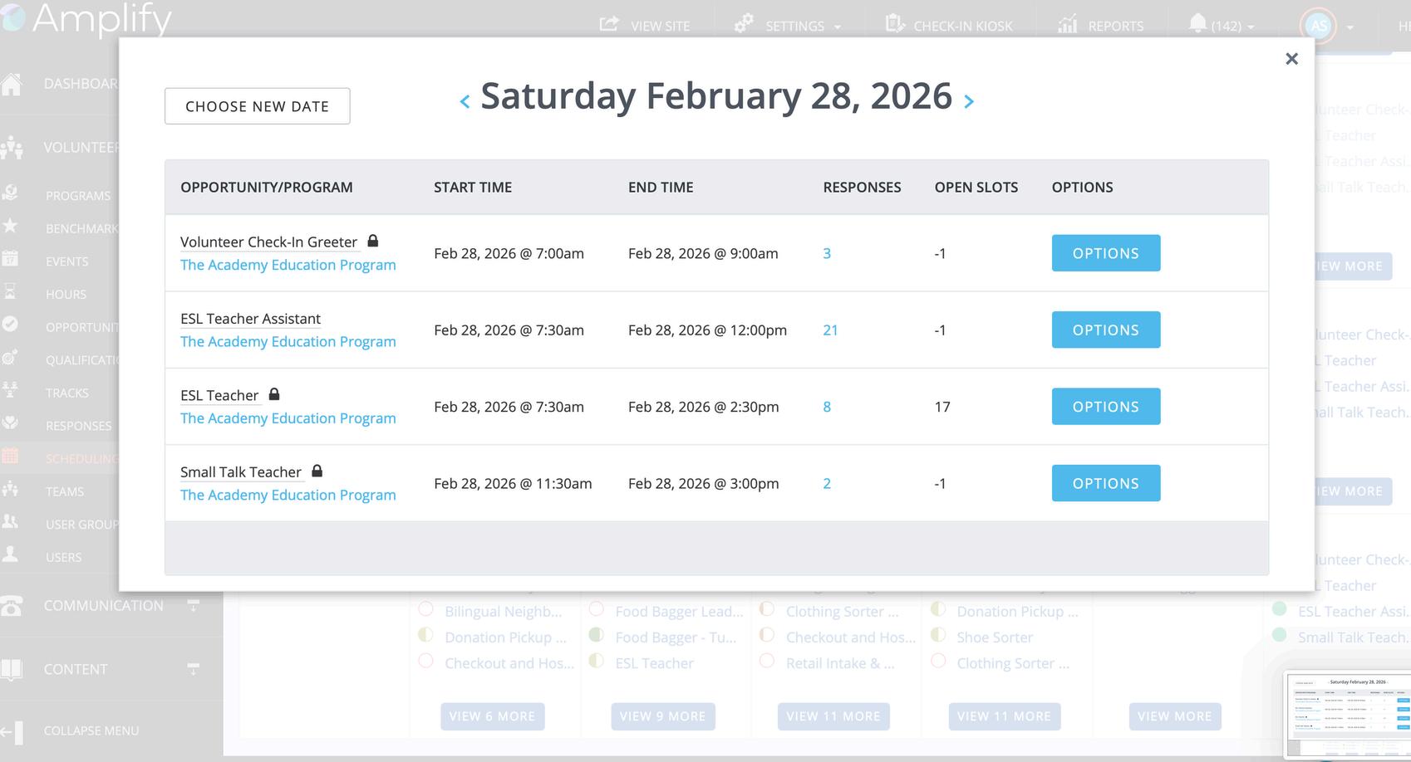Collapse the sidebar menu
Image resolution: width=1411 pixels, height=762 pixels.
(70, 730)
